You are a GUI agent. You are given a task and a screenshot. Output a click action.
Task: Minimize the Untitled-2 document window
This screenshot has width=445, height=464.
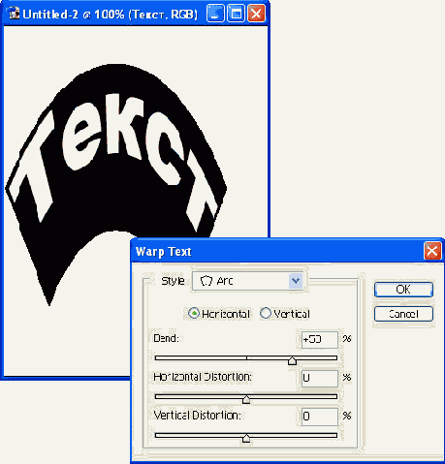tap(215, 14)
